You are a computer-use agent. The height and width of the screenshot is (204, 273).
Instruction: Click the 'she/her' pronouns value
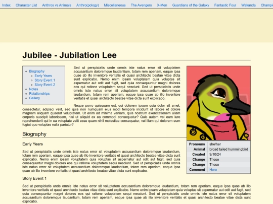pyautogui.click(x=215, y=144)
